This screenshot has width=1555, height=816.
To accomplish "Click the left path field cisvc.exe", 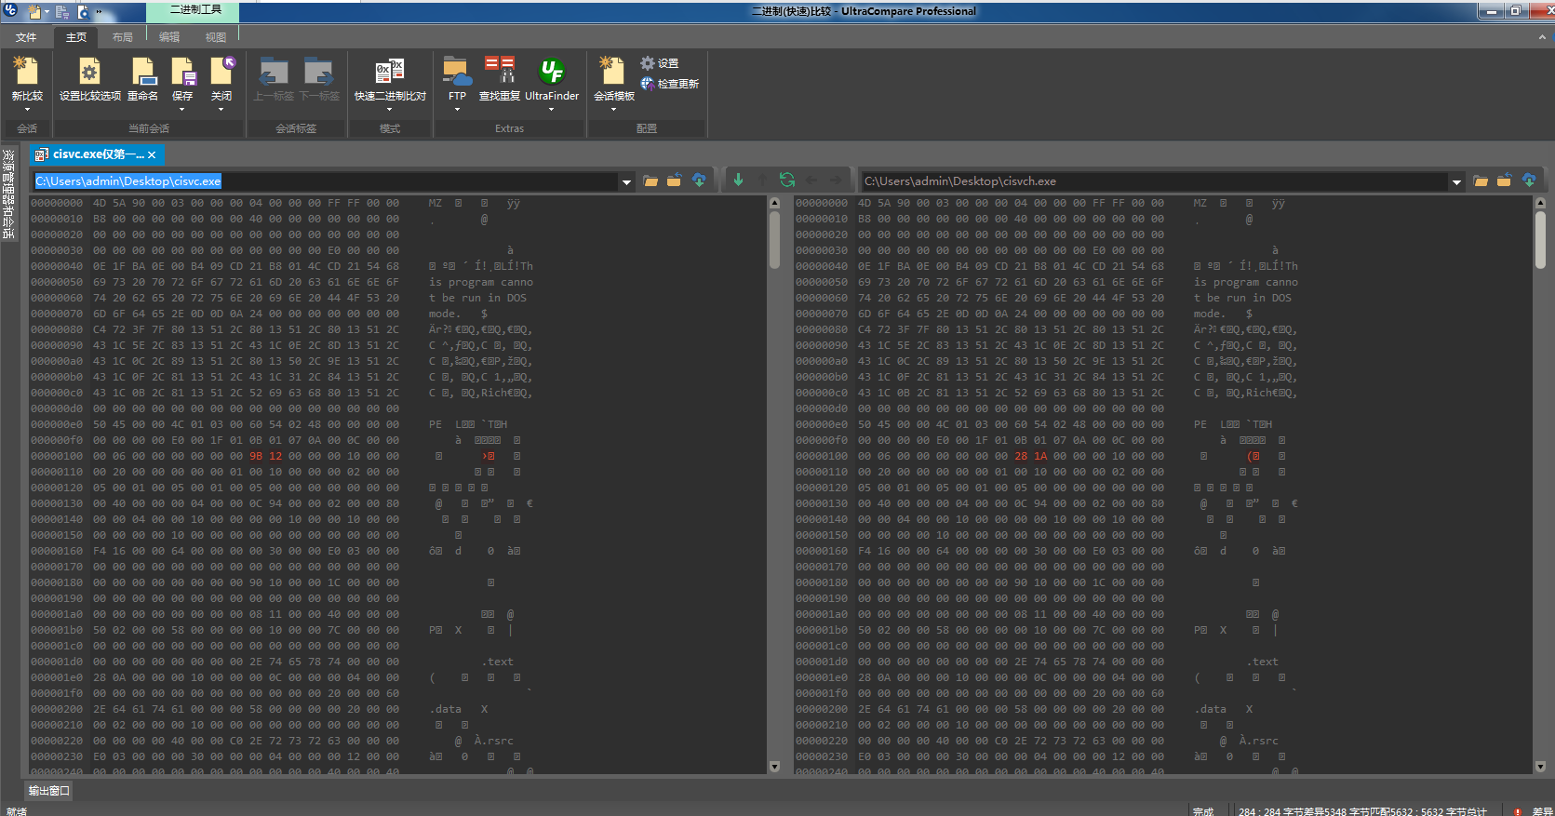I will [x=326, y=181].
